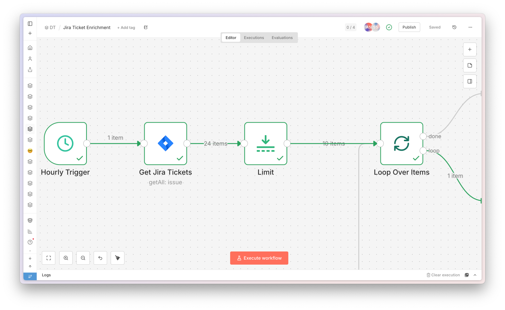Open the templates cube icon in sidebar
The width and height of the screenshot is (505, 310).
30,220
